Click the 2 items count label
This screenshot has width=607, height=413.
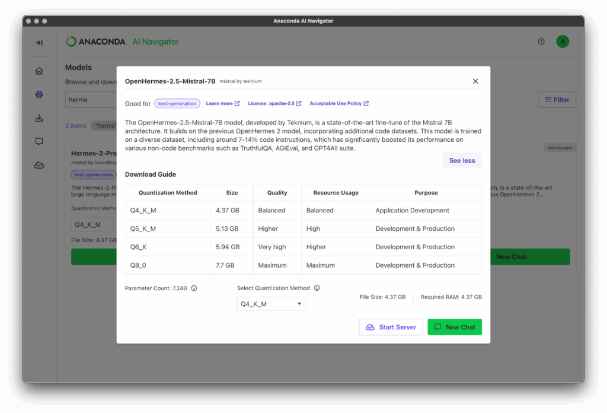(x=76, y=126)
